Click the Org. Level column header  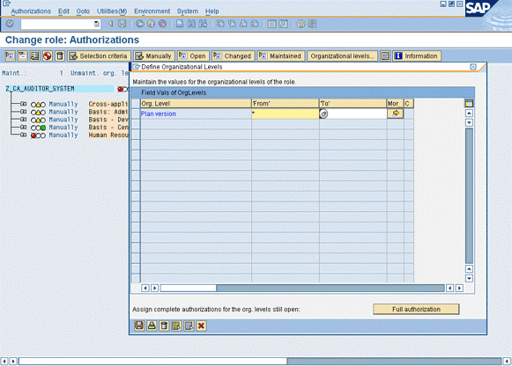click(x=196, y=104)
